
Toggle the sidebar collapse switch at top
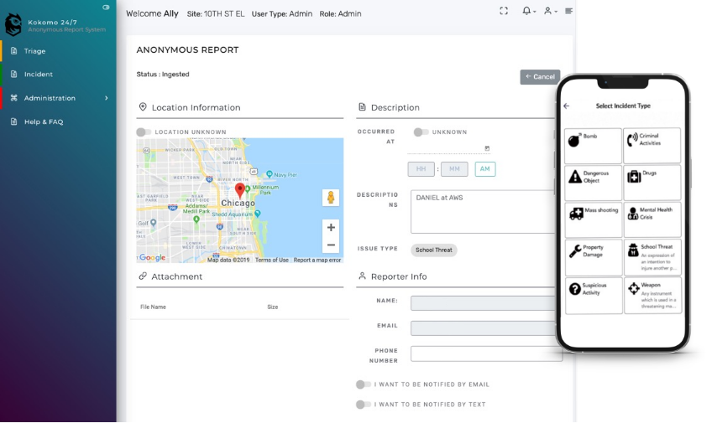click(x=106, y=8)
